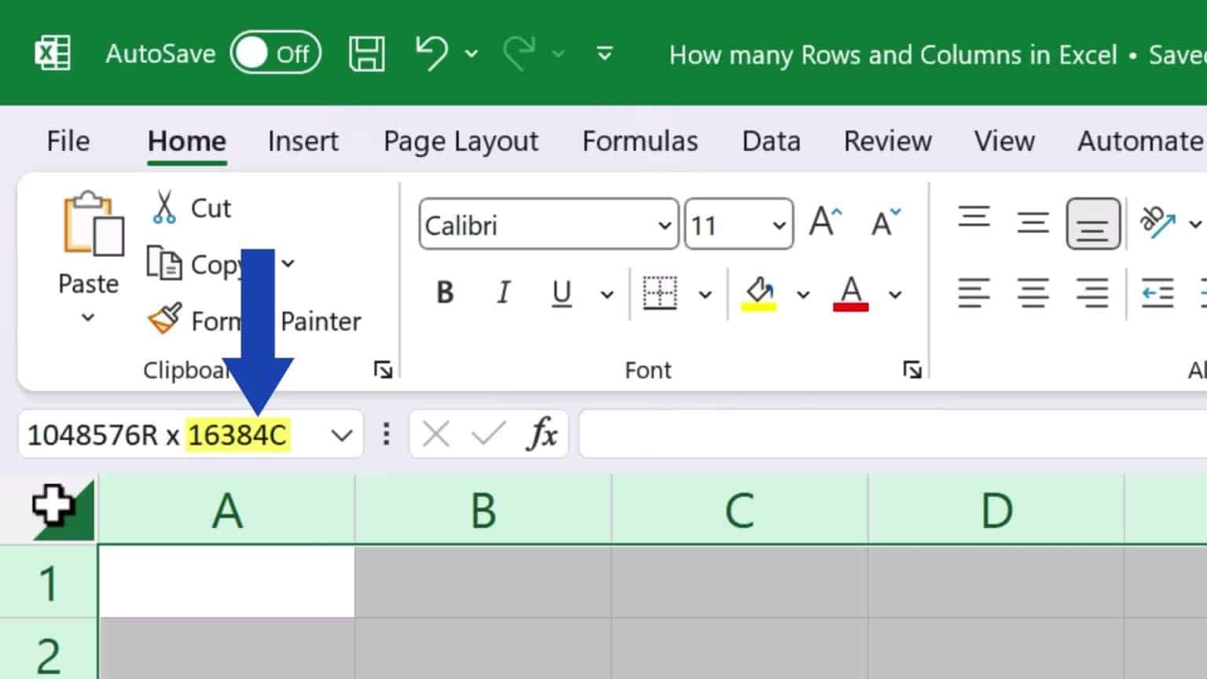Switch to the Formulas tab
This screenshot has height=679, width=1207.
(x=640, y=141)
